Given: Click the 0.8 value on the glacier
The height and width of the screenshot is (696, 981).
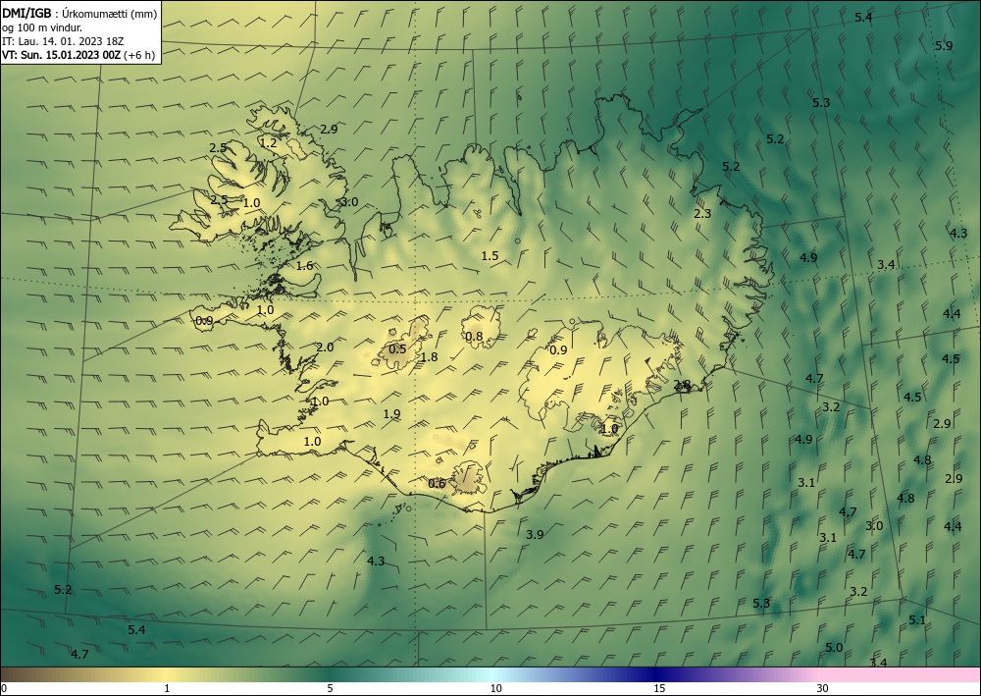Looking at the screenshot, I should coord(474,337).
